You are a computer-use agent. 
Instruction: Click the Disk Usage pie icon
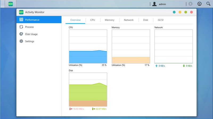(21, 34)
